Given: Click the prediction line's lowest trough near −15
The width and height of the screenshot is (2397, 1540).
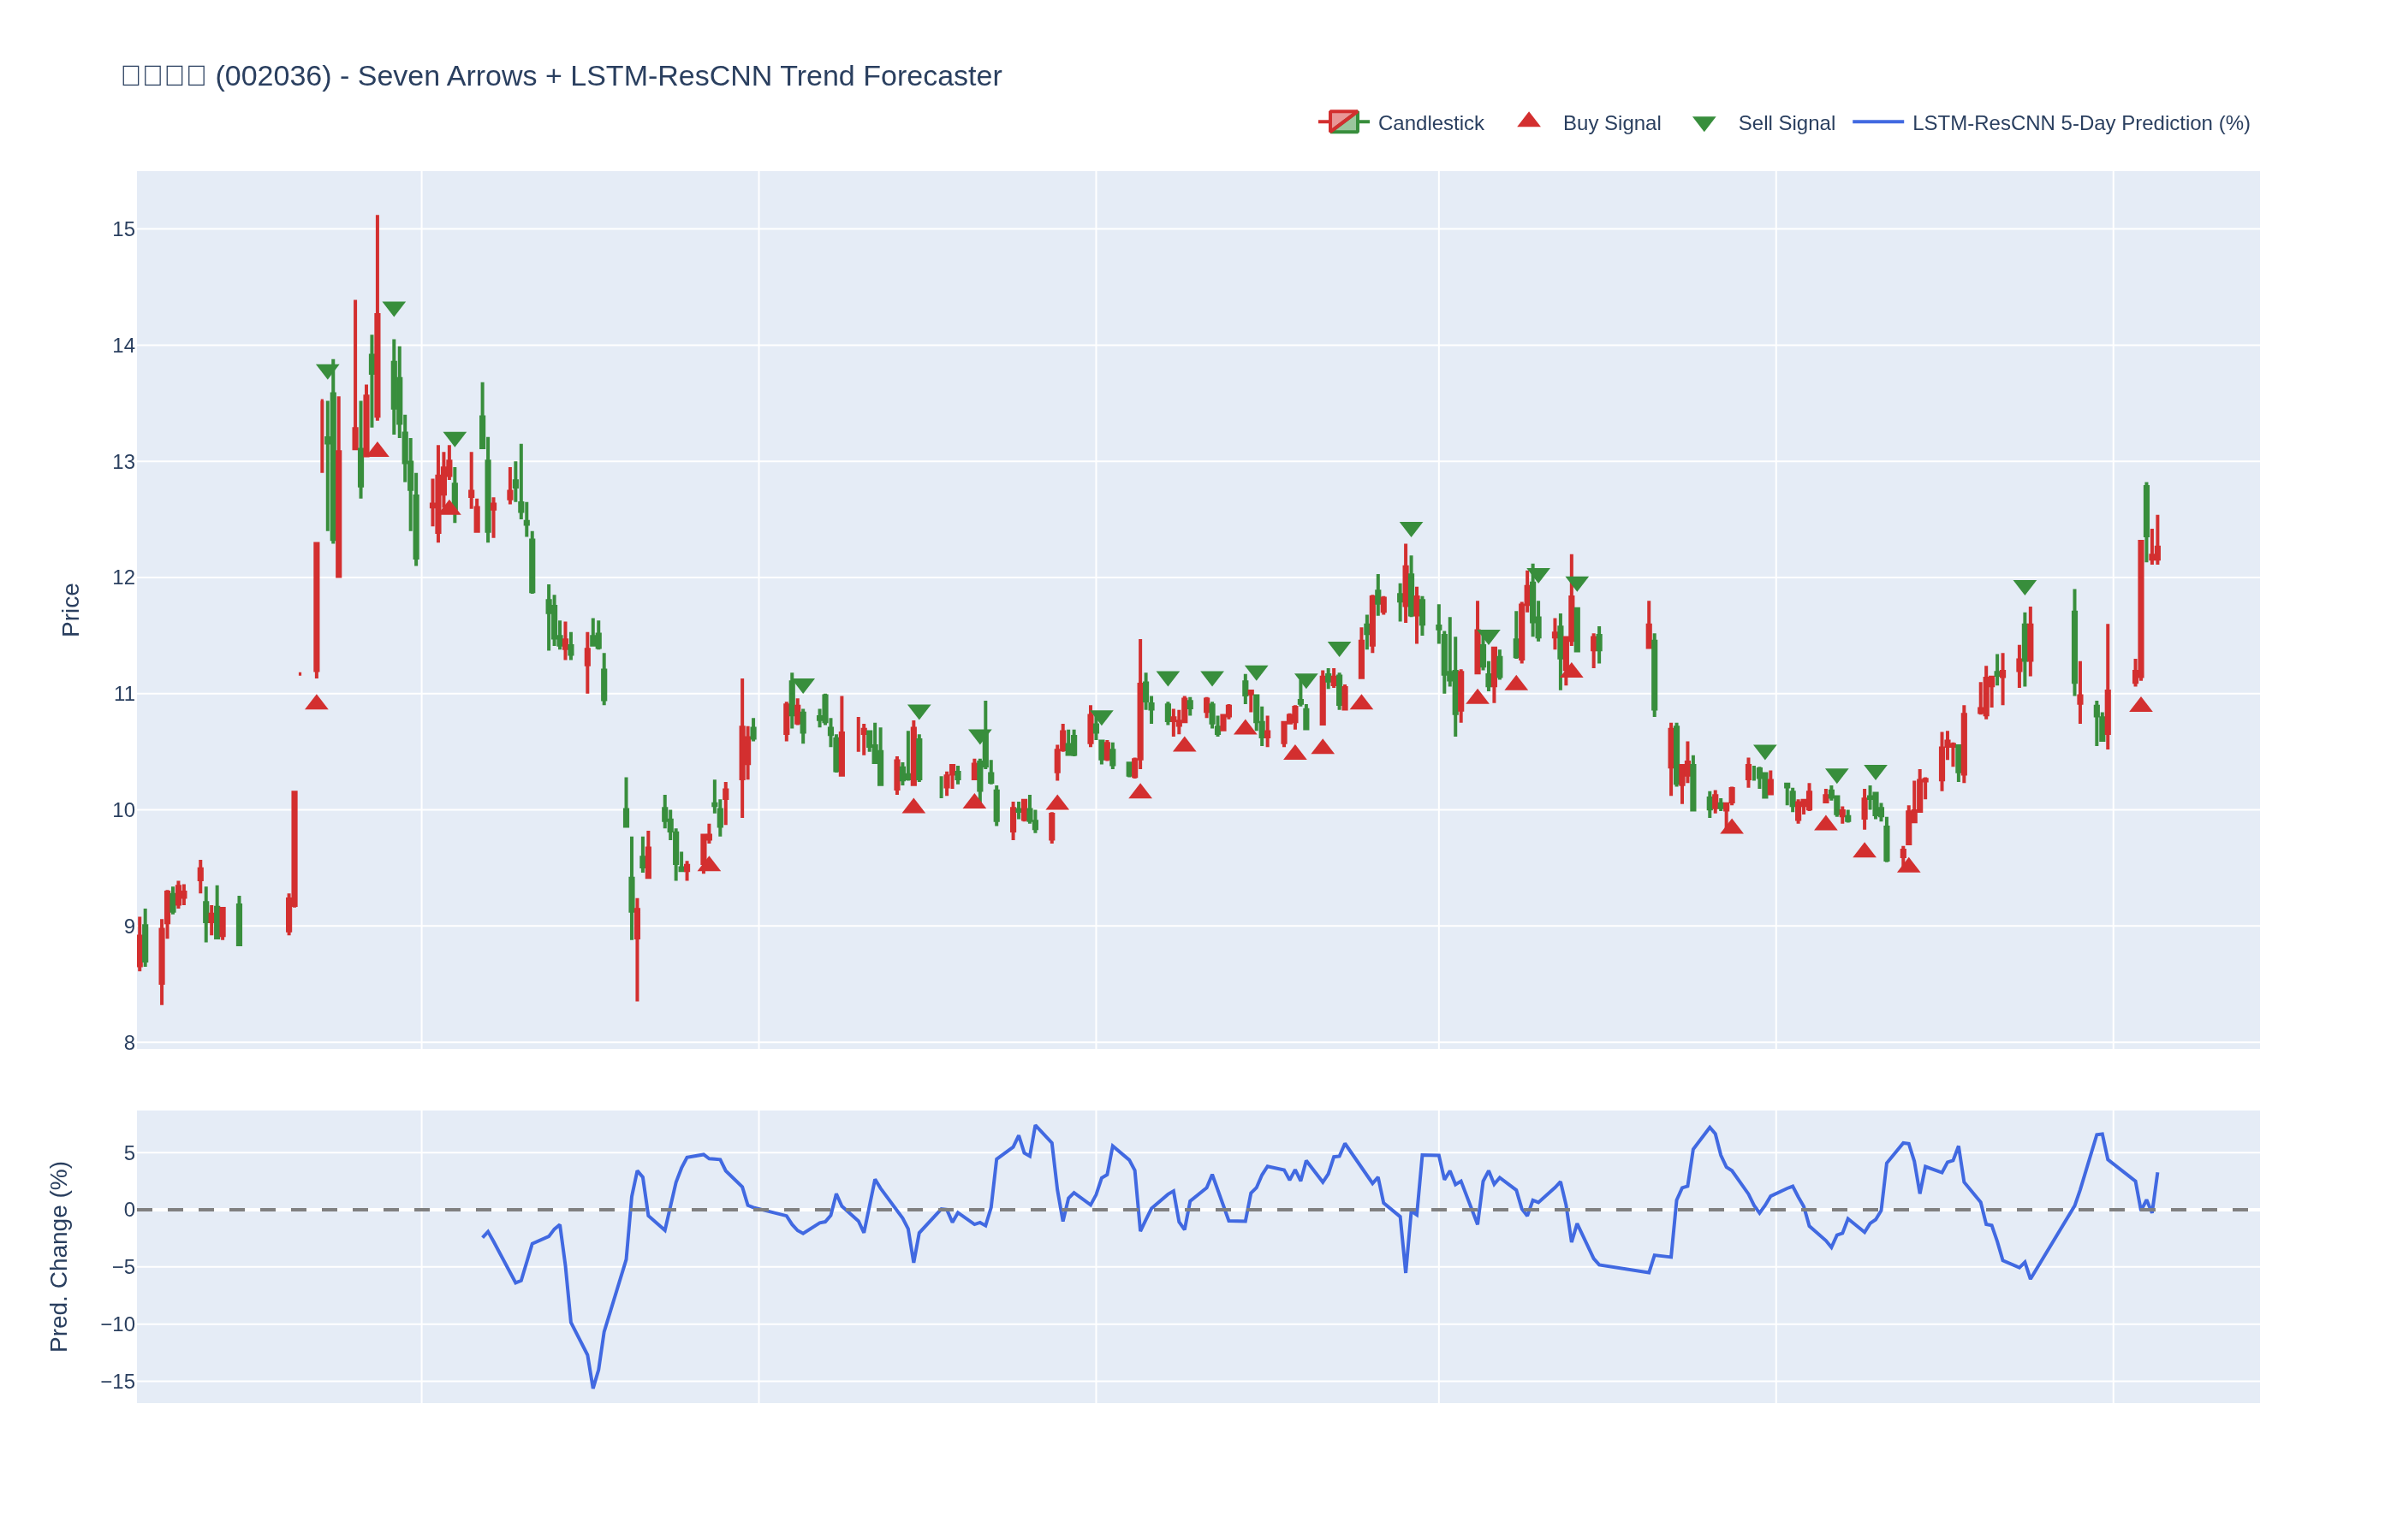Looking at the screenshot, I should [x=592, y=1386].
